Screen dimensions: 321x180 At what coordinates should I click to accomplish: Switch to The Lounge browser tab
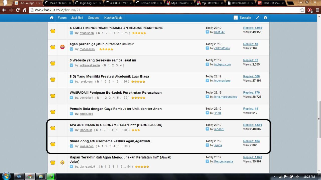coord(27,3)
